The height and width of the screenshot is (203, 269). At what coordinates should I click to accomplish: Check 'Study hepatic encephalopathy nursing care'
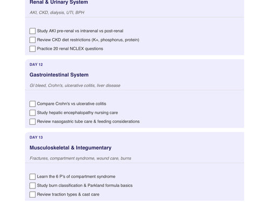[x=32, y=113]
